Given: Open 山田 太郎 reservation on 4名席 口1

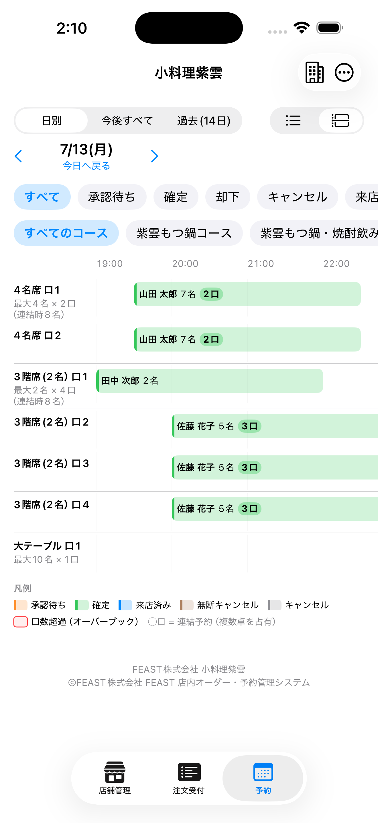Looking at the screenshot, I should click(248, 294).
